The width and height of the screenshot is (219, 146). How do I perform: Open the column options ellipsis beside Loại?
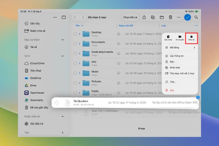196,25
